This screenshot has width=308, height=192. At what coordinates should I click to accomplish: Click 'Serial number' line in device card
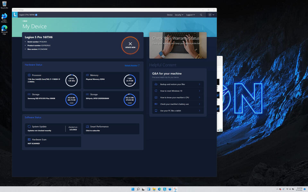(37, 42)
